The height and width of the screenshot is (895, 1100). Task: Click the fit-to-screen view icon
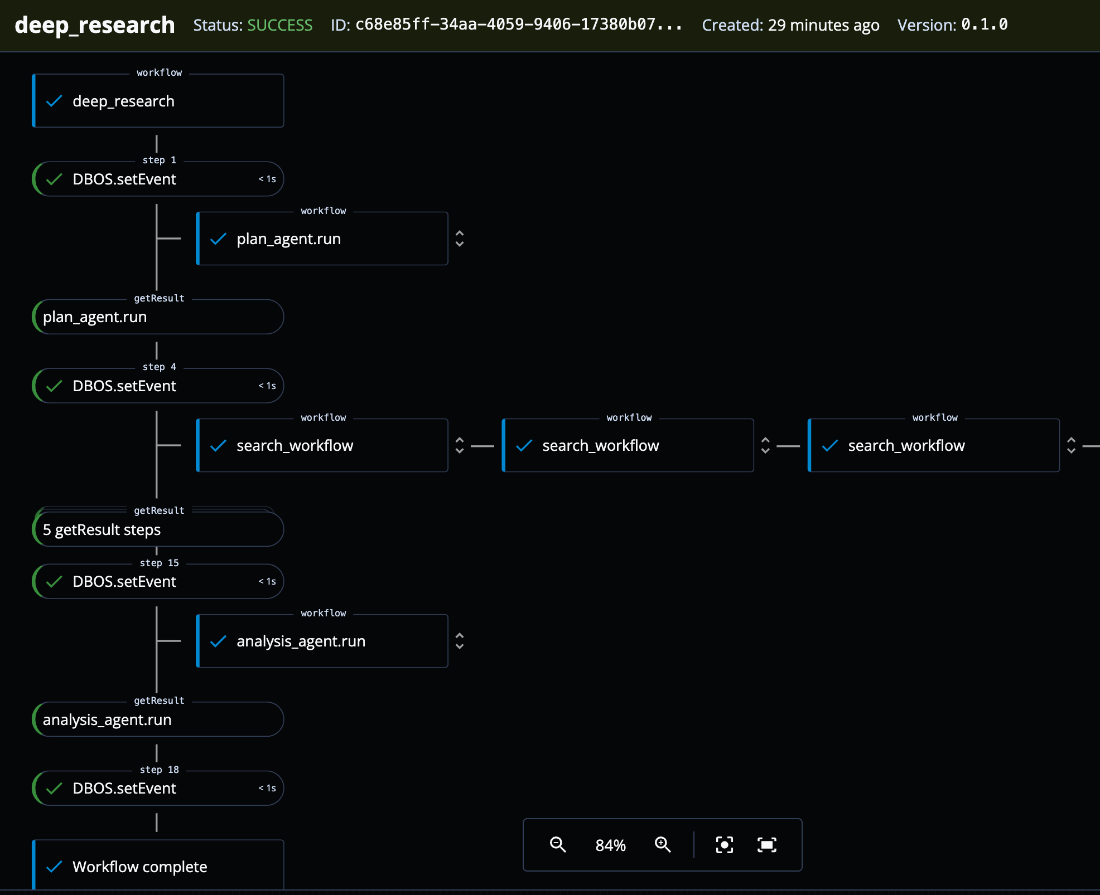pyautogui.click(x=766, y=845)
